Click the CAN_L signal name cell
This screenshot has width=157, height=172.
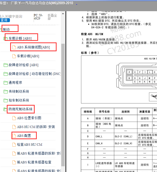104,136
